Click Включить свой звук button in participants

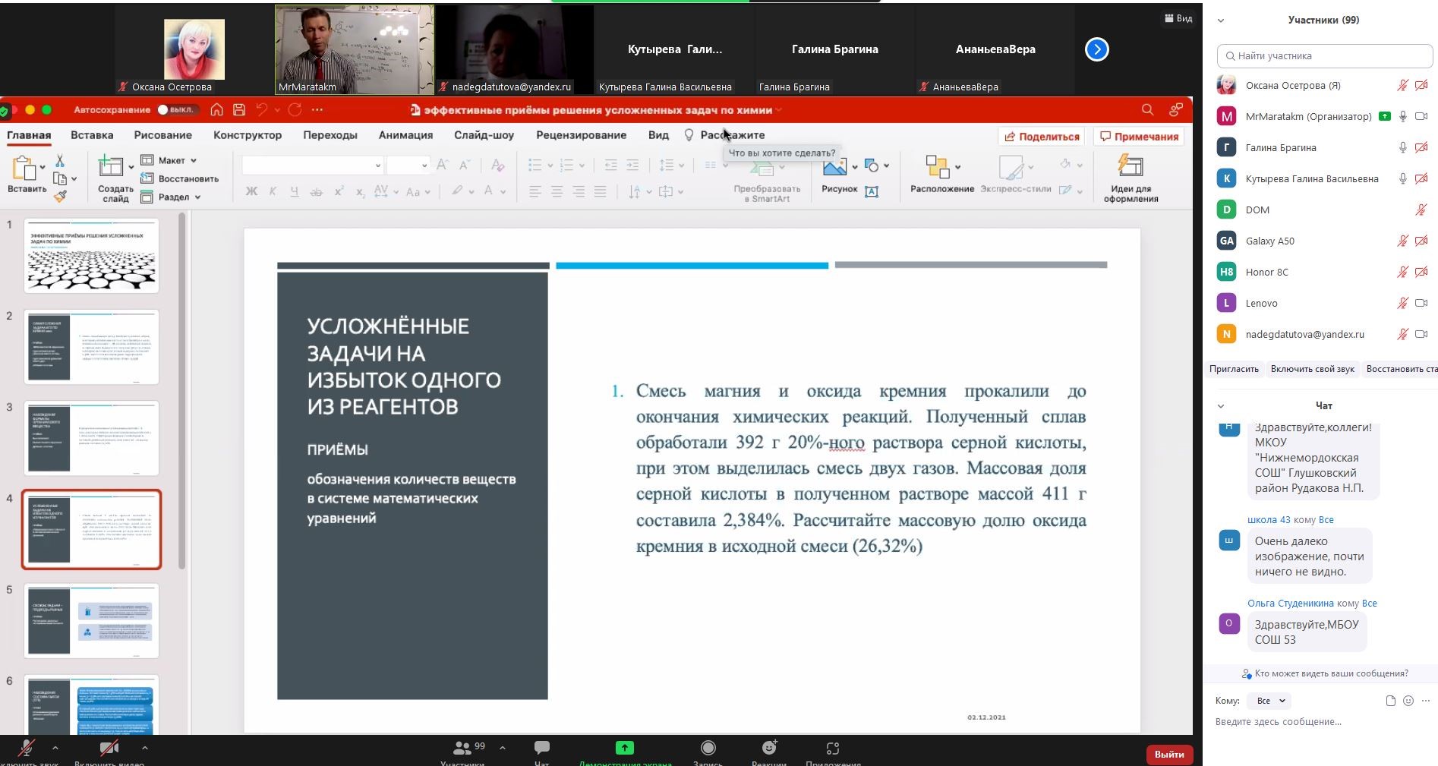(x=1312, y=369)
